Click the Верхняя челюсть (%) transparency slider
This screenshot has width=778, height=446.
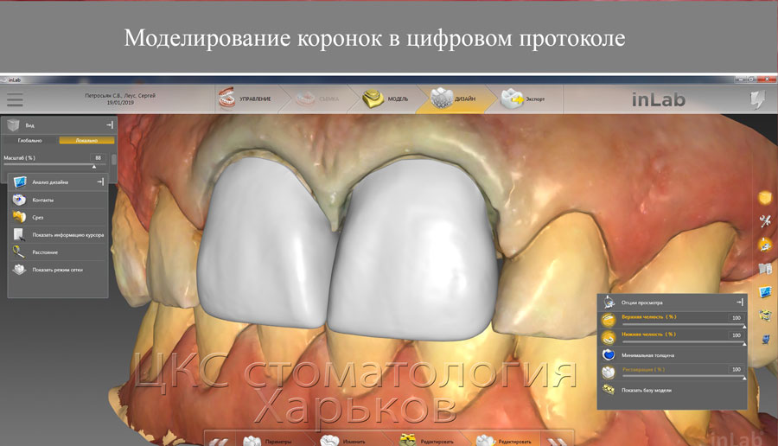click(x=684, y=326)
